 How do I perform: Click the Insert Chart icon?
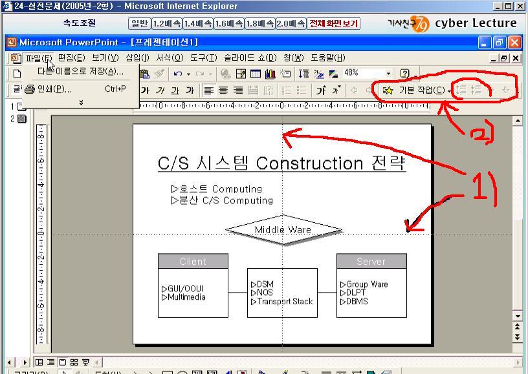click(x=270, y=74)
